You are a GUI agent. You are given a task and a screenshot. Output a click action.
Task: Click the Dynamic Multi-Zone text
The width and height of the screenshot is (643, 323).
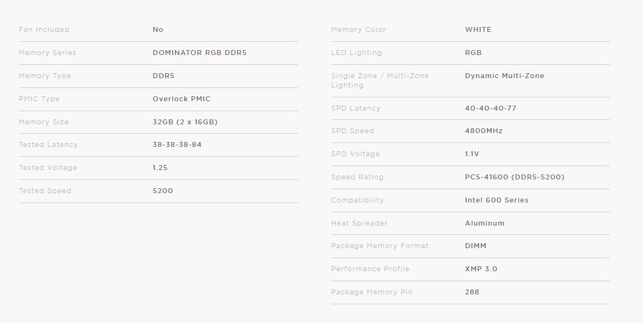(x=504, y=76)
